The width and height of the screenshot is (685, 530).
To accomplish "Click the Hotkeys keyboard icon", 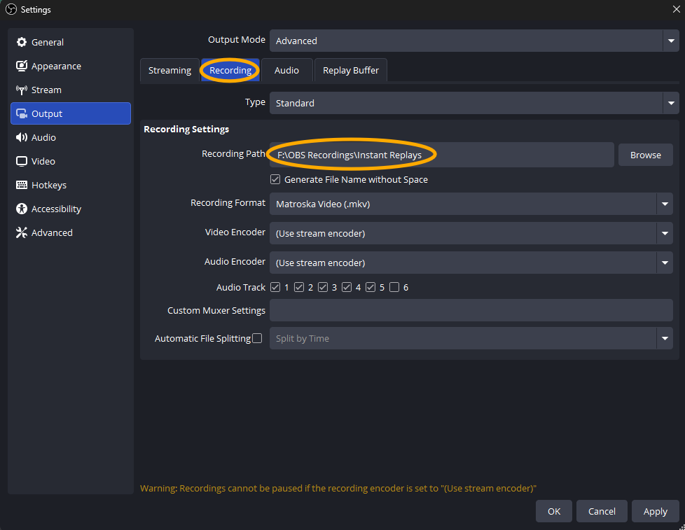I will coord(22,185).
